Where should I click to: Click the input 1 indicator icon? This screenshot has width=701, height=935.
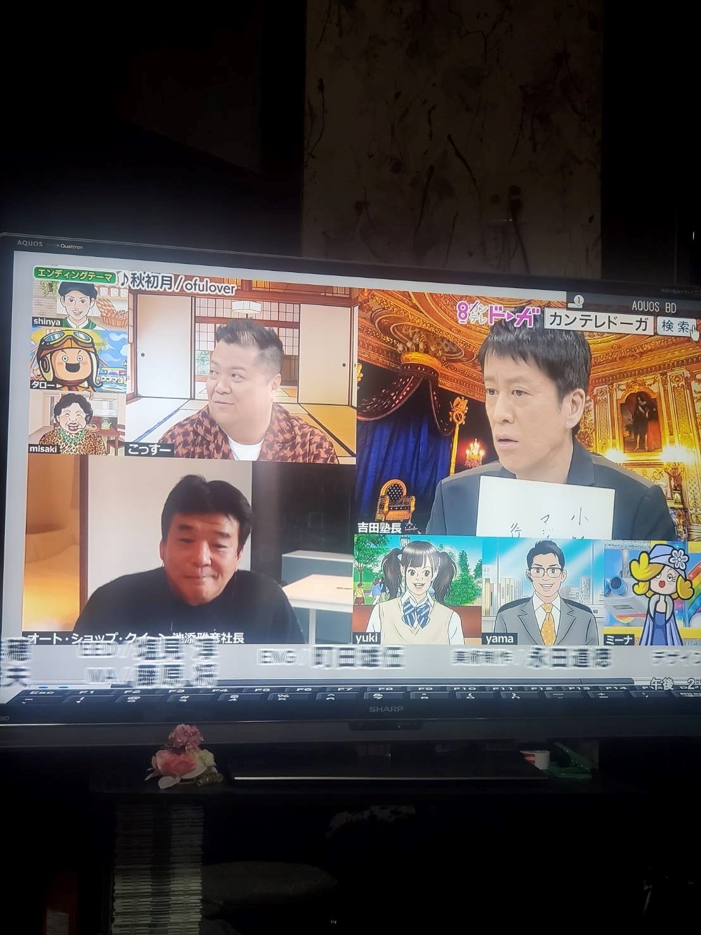[x=579, y=299]
